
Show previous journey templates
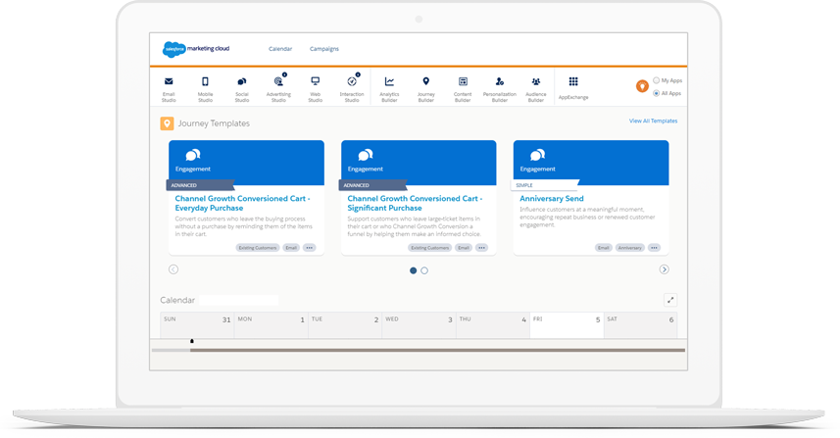coord(173,269)
